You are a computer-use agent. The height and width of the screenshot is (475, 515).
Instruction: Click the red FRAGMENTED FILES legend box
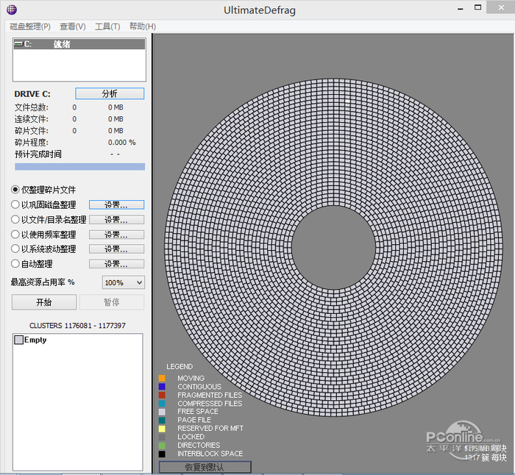tap(162, 395)
